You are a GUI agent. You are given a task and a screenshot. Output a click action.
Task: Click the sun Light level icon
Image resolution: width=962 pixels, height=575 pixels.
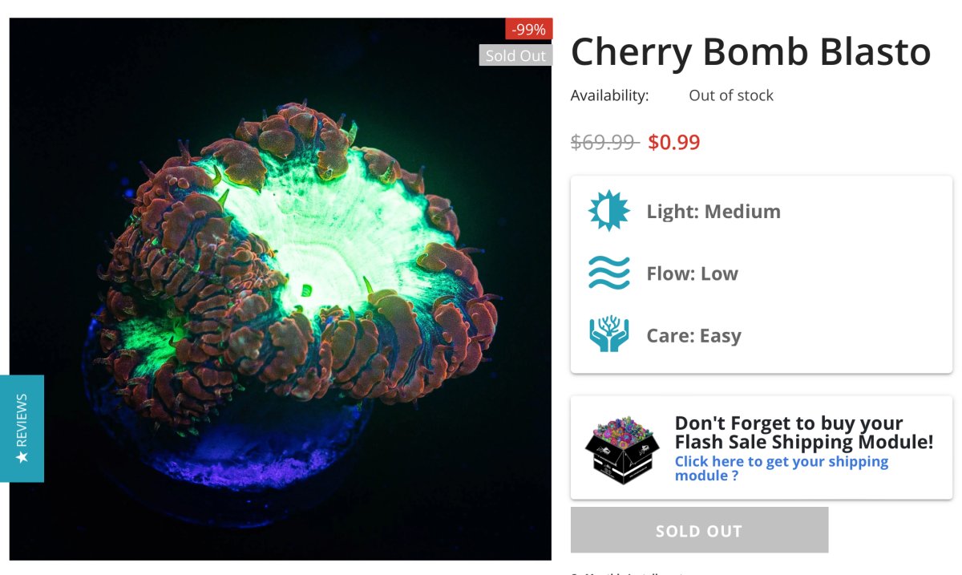click(609, 211)
